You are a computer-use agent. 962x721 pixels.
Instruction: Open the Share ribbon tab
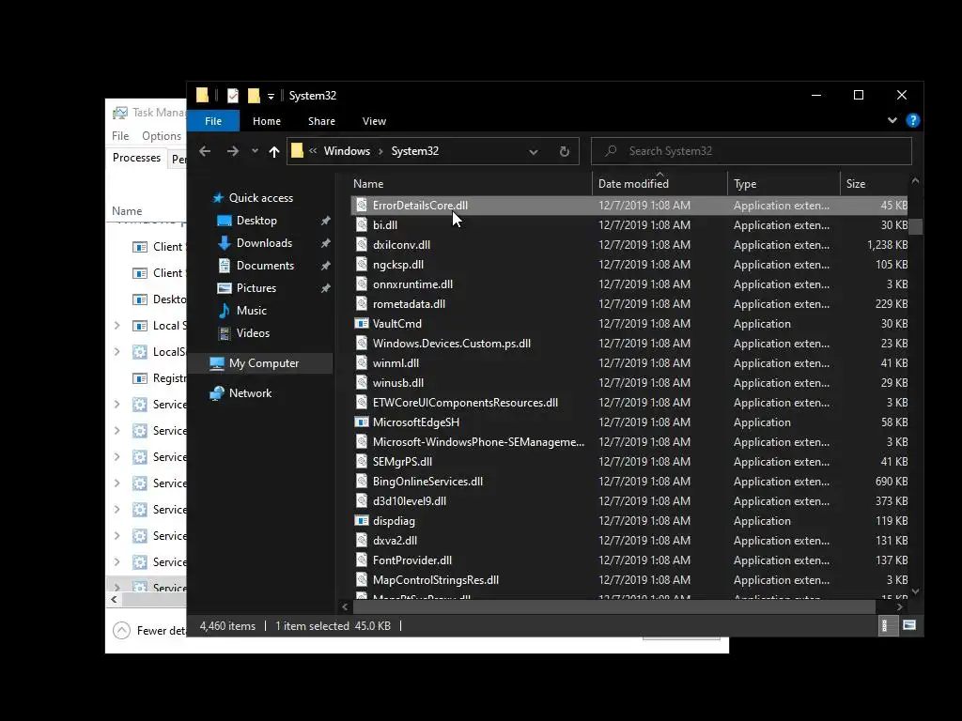click(x=321, y=121)
